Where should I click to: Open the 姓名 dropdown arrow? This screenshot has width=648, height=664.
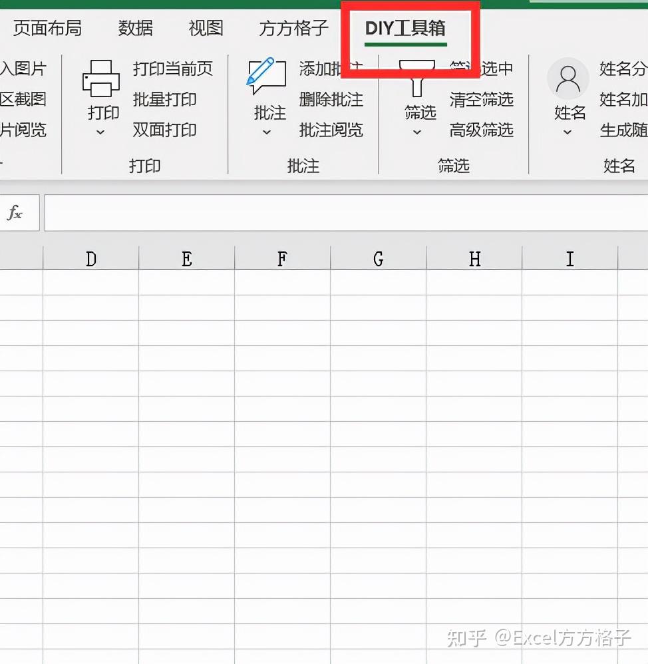click(567, 132)
